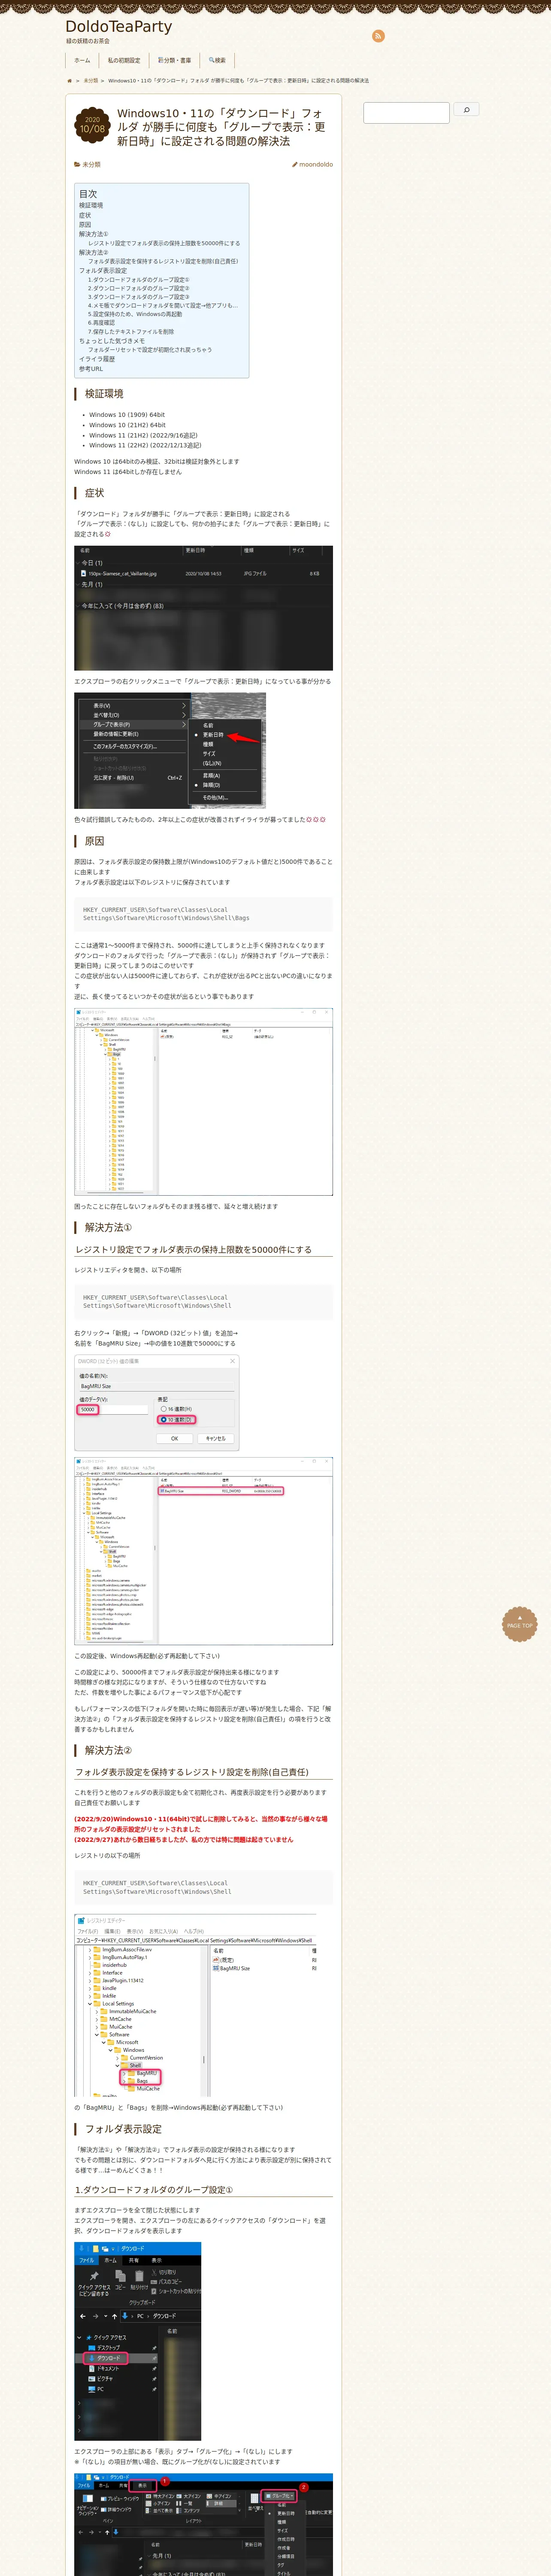Jump to イライラ履歴 in the table of contents
551x2576 pixels.
[97, 359]
